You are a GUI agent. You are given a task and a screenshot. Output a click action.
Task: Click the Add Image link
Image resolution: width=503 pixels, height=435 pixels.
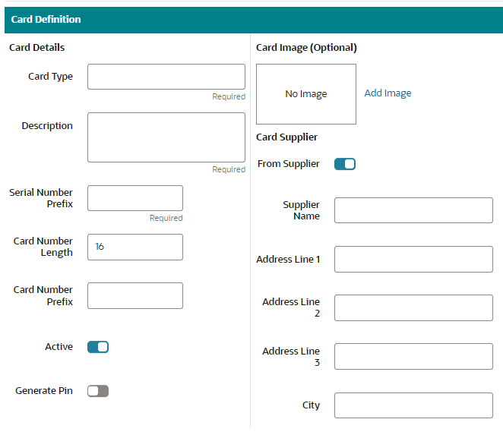tap(388, 93)
